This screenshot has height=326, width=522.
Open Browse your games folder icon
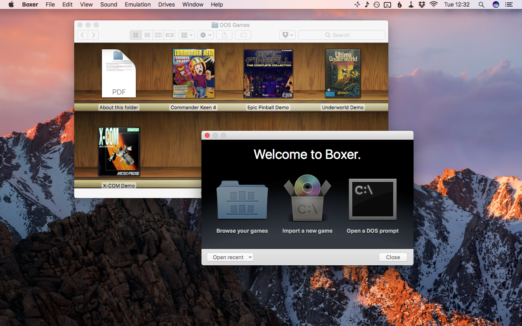(242, 200)
